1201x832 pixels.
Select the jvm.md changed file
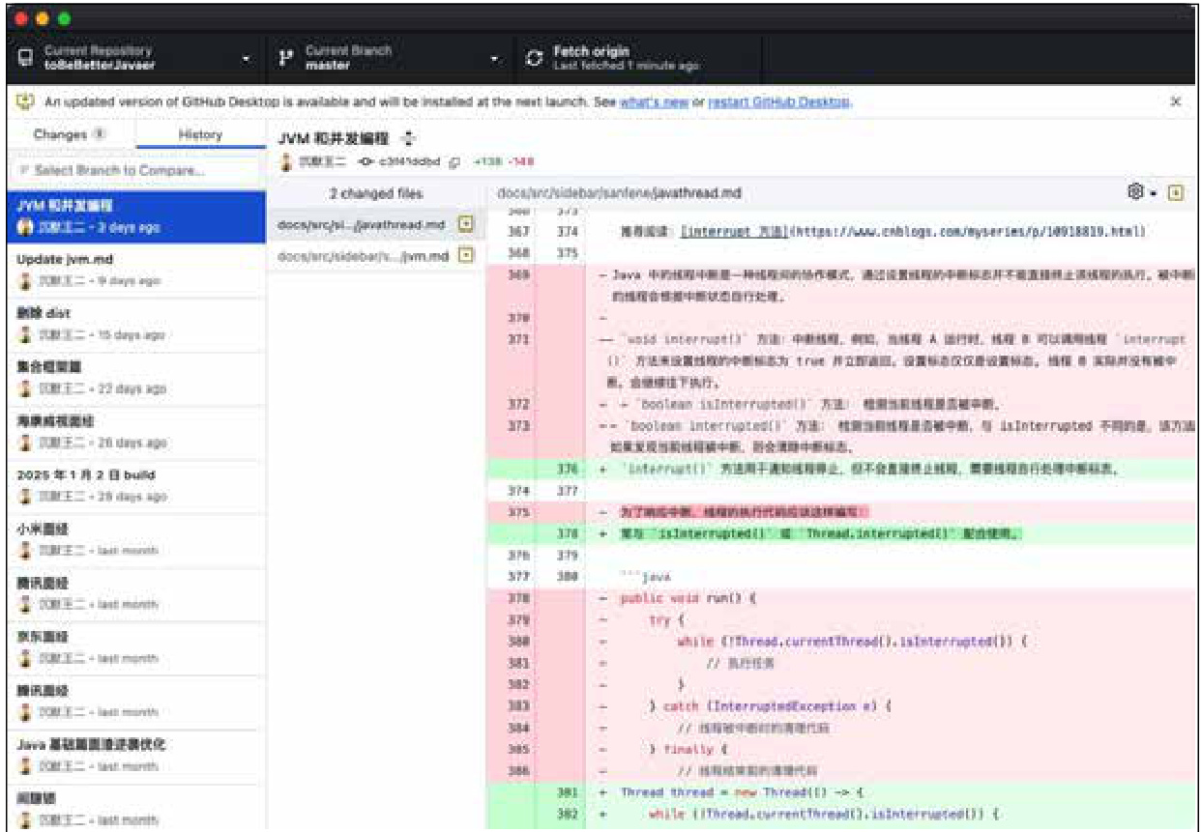(x=375, y=255)
